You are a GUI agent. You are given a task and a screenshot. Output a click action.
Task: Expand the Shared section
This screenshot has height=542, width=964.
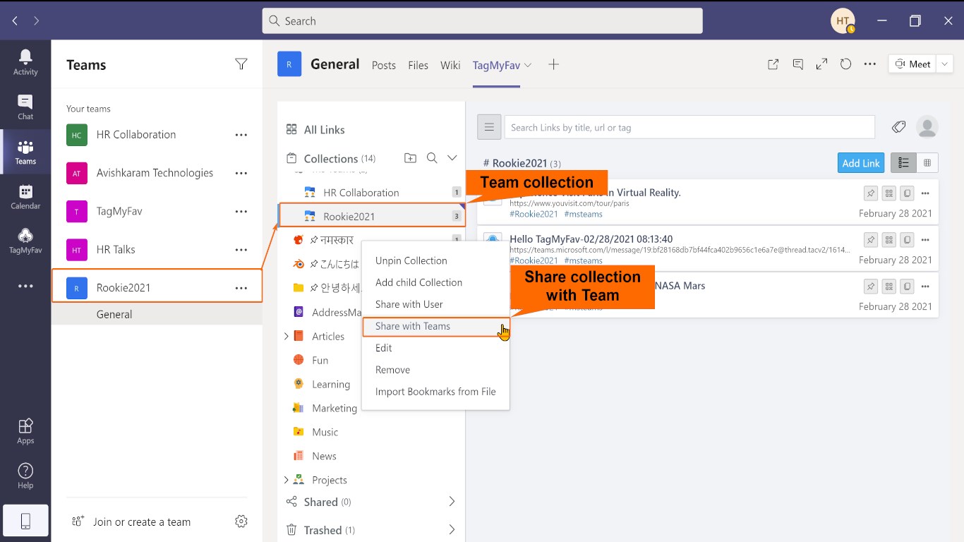pyautogui.click(x=452, y=502)
